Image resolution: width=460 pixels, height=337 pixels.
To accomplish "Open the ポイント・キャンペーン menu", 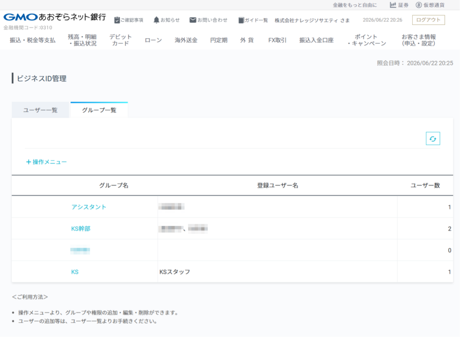I will click(x=366, y=40).
